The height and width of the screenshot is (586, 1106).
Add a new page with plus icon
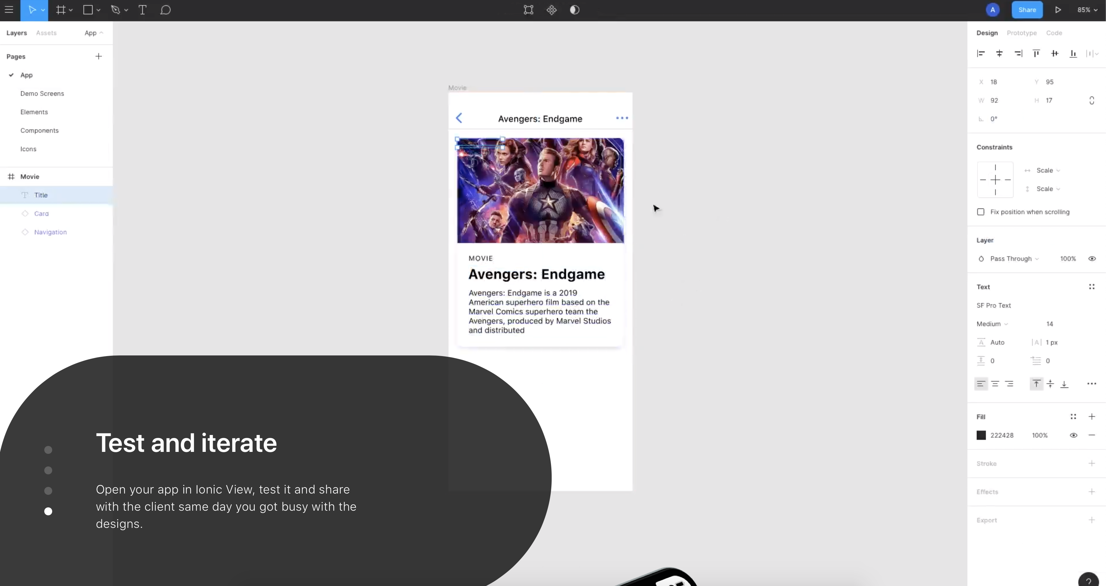pos(98,56)
